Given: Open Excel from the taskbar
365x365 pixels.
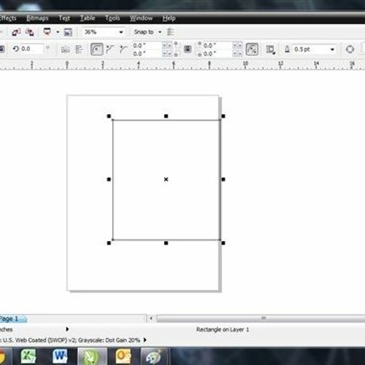Looking at the screenshot, I should click(x=28, y=356).
